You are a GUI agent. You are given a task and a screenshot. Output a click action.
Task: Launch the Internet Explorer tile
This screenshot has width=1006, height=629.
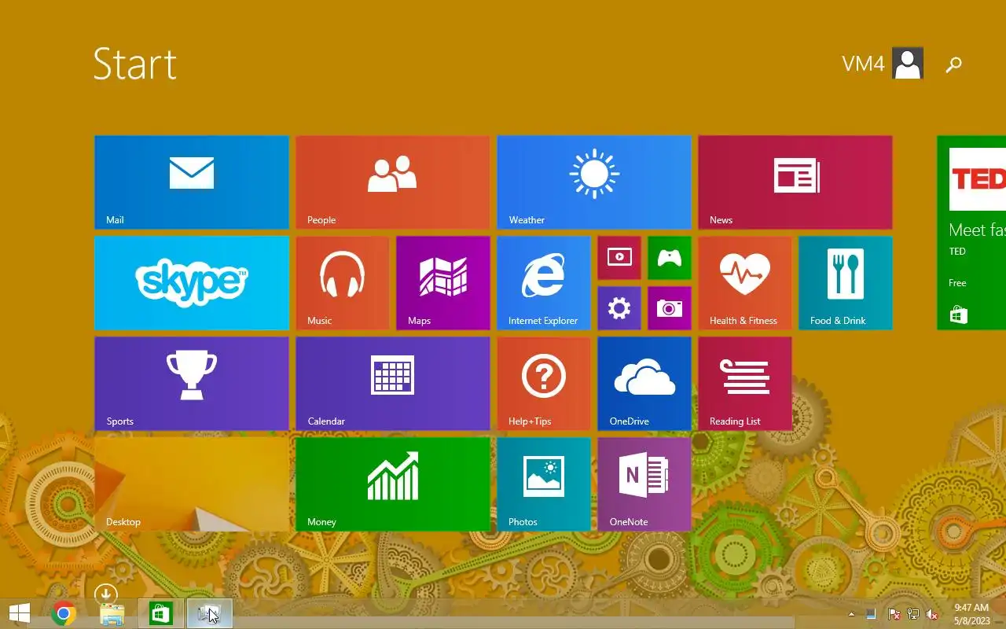coord(544,283)
